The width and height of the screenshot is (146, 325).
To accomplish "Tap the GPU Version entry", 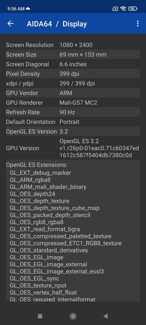I will pyautogui.click(x=73, y=148).
